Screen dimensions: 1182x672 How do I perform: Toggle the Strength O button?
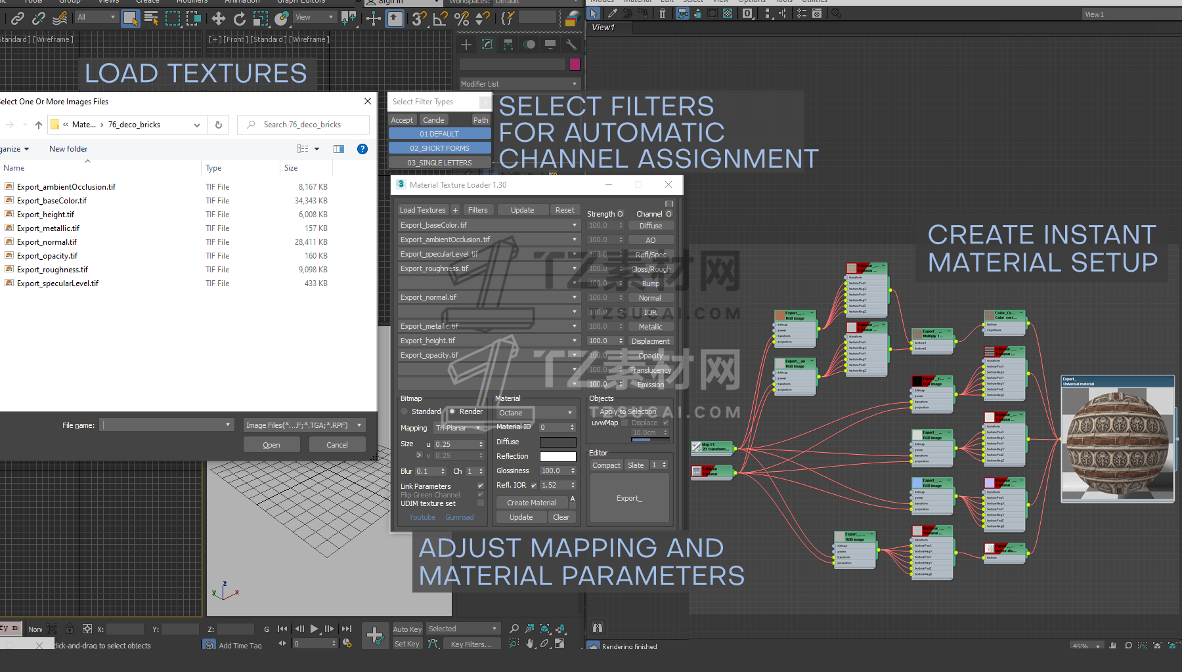tap(620, 214)
